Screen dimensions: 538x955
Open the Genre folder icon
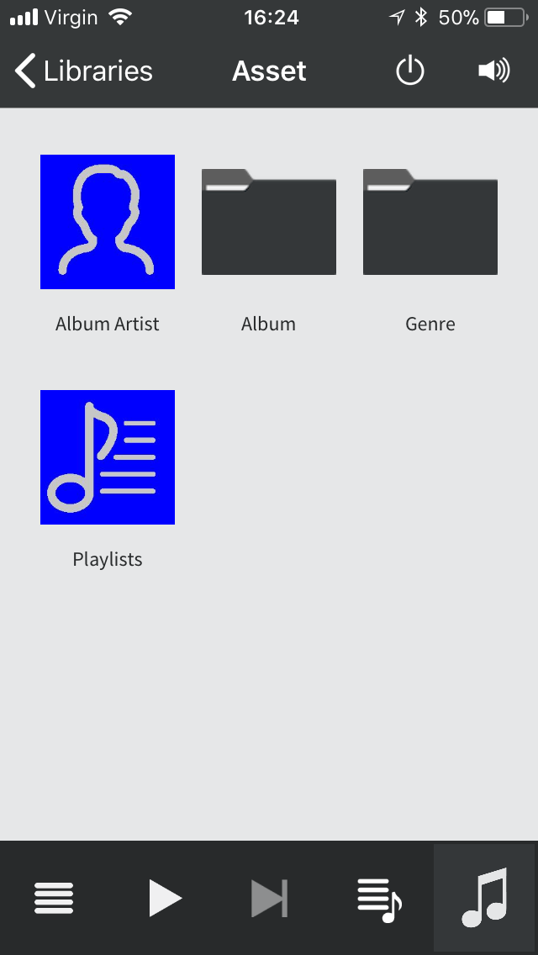click(x=430, y=222)
